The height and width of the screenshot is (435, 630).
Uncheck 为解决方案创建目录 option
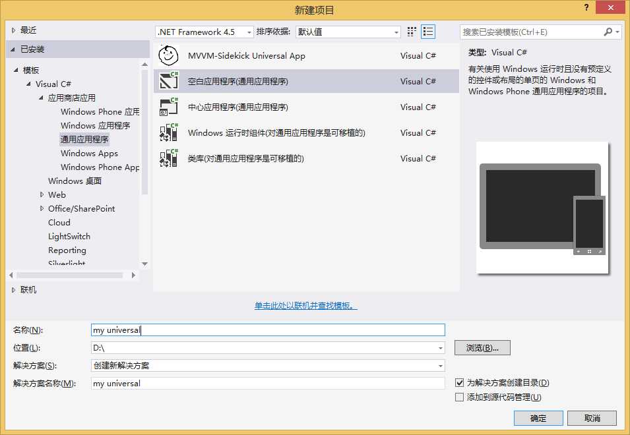tap(458, 382)
